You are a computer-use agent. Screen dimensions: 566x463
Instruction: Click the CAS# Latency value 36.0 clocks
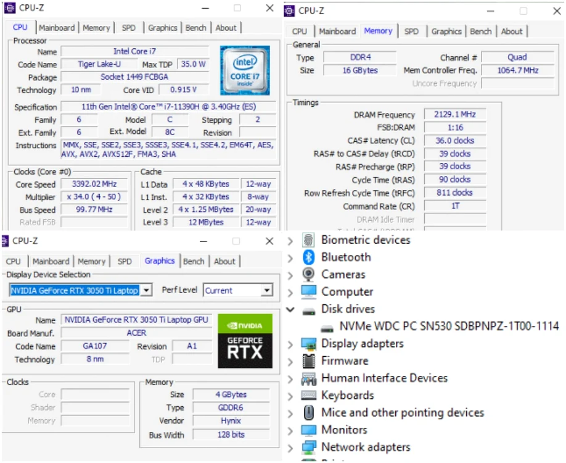pos(455,141)
